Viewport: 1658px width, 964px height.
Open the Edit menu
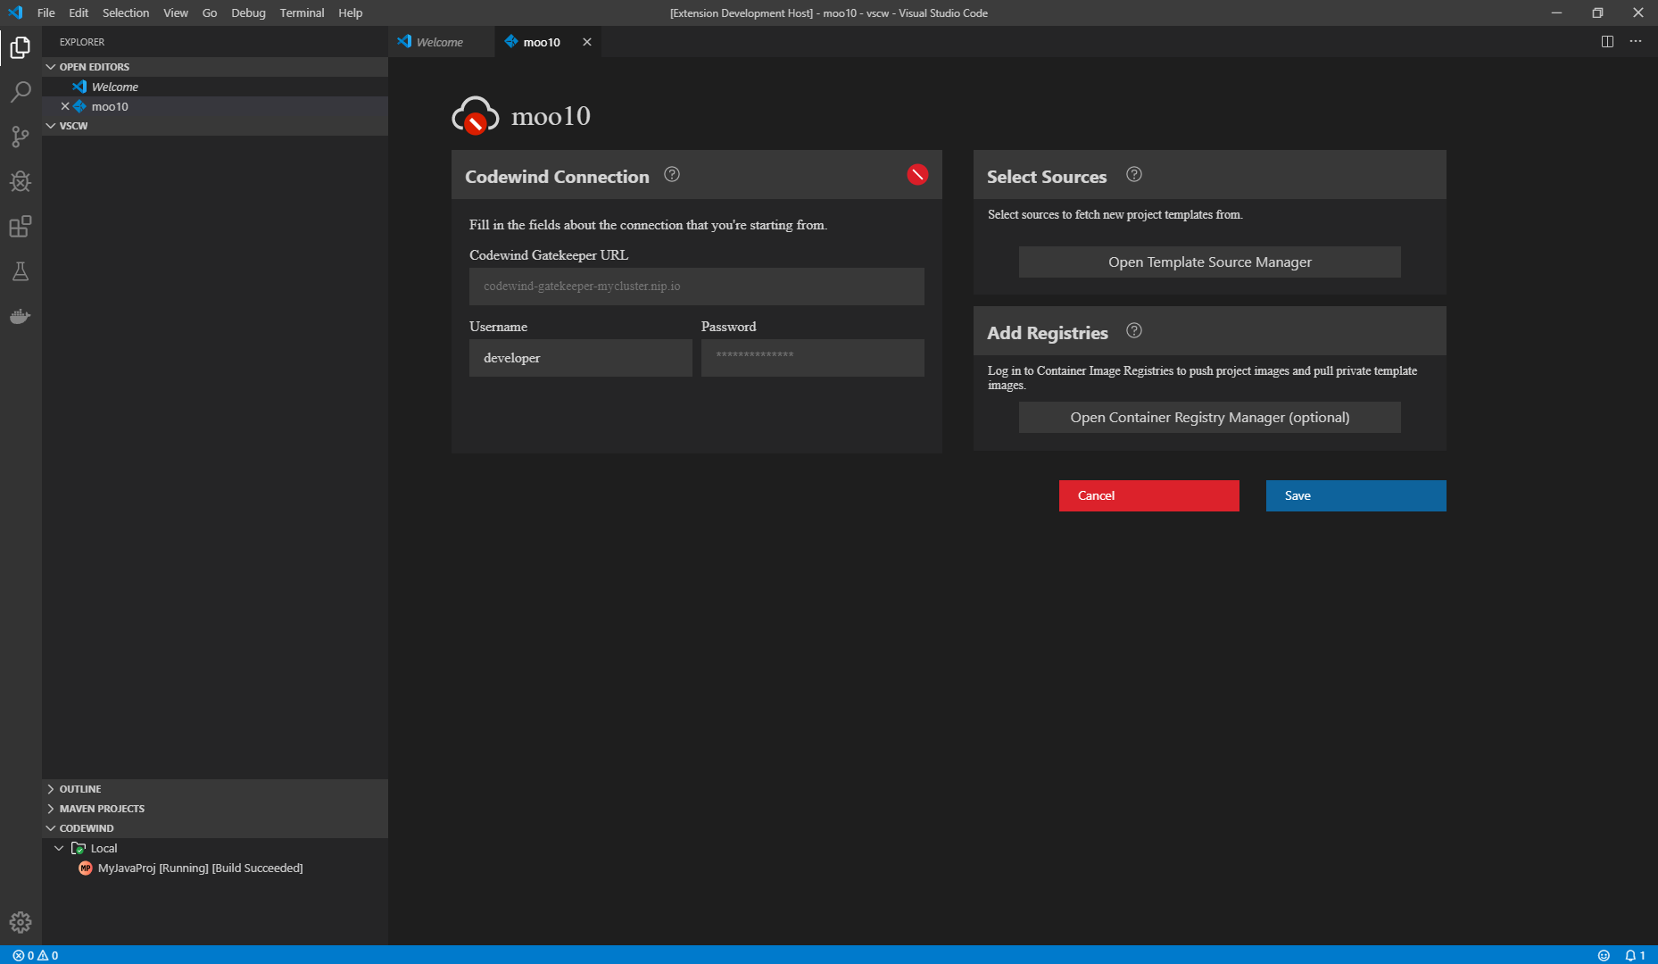(79, 12)
